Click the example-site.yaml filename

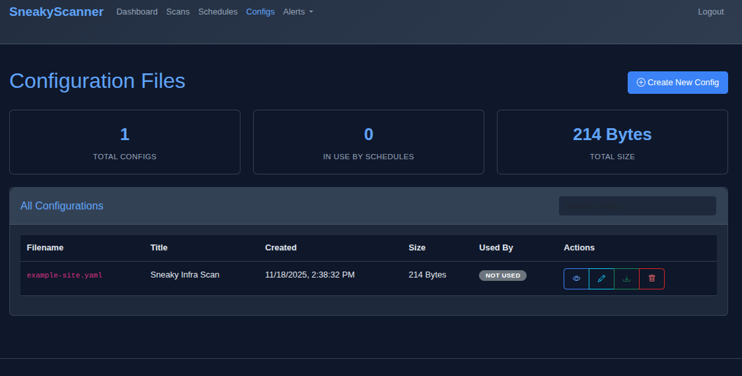tap(64, 275)
